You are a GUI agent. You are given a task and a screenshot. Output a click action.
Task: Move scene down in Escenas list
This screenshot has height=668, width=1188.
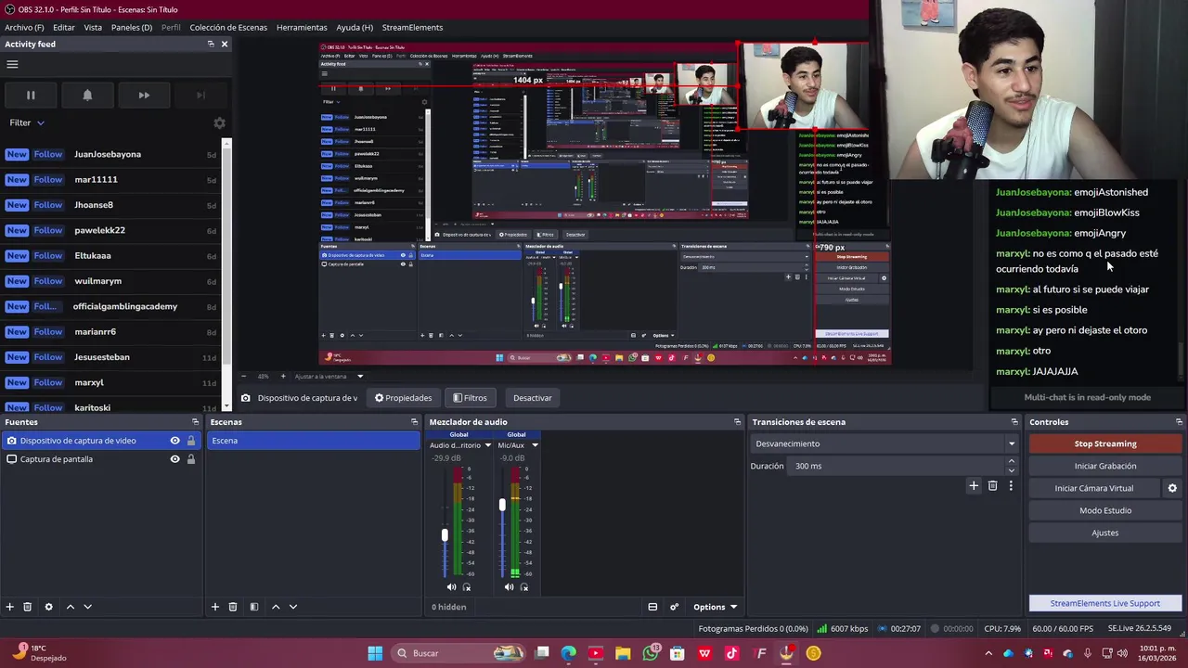pos(292,607)
